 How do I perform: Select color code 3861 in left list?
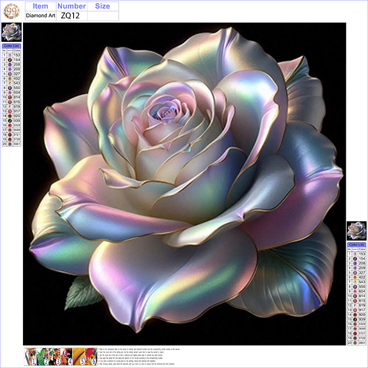pos(17,144)
